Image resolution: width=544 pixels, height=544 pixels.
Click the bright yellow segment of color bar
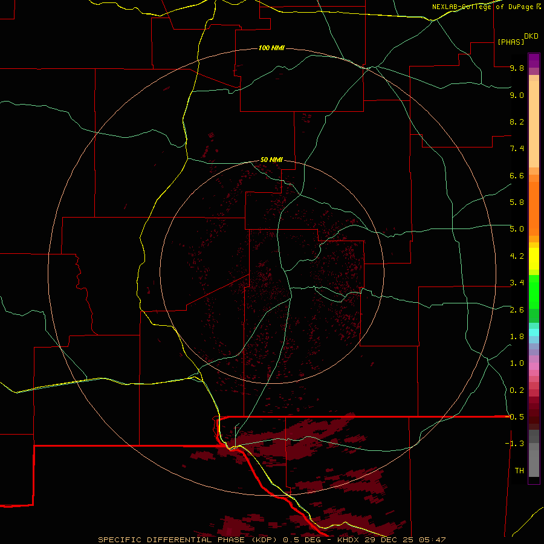[x=534, y=259]
